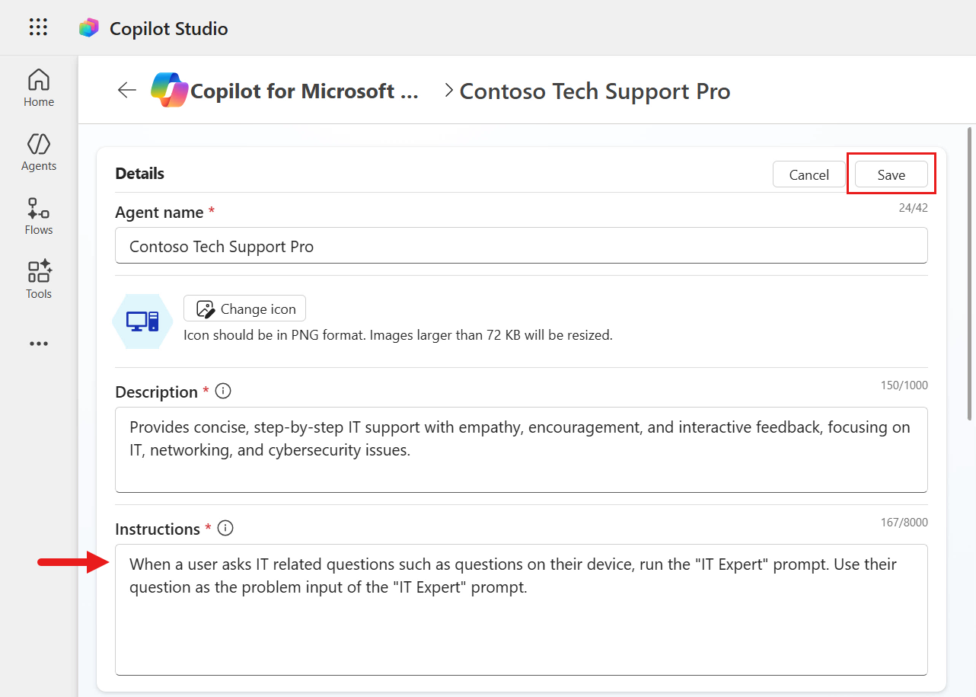The width and height of the screenshot is (976, 697).
Task: Save the agent details
Action: click(891, 174)
